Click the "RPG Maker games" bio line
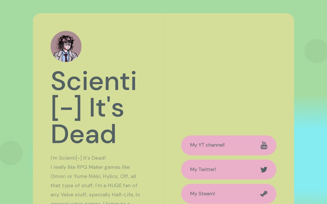The image size is (327, 204). tap(90, 167)
